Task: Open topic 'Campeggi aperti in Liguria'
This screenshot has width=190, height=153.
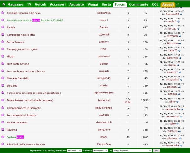Action: (22, 49)
